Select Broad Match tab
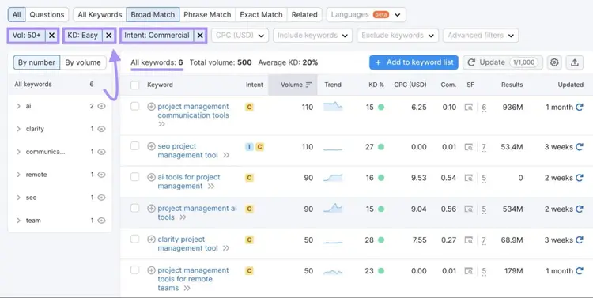 click(x=153, y=15)
